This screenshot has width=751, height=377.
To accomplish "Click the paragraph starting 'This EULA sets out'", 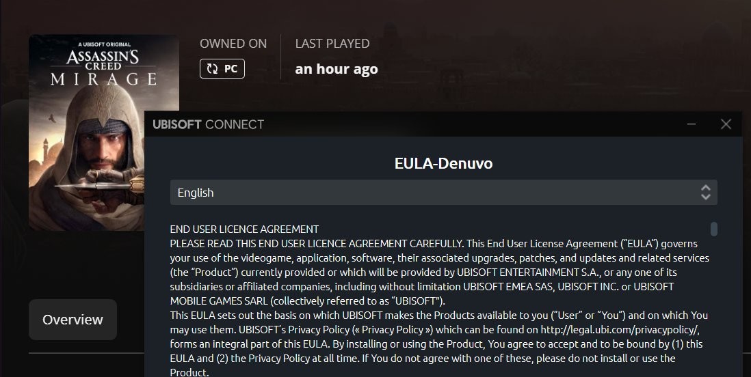I will 438,344.
